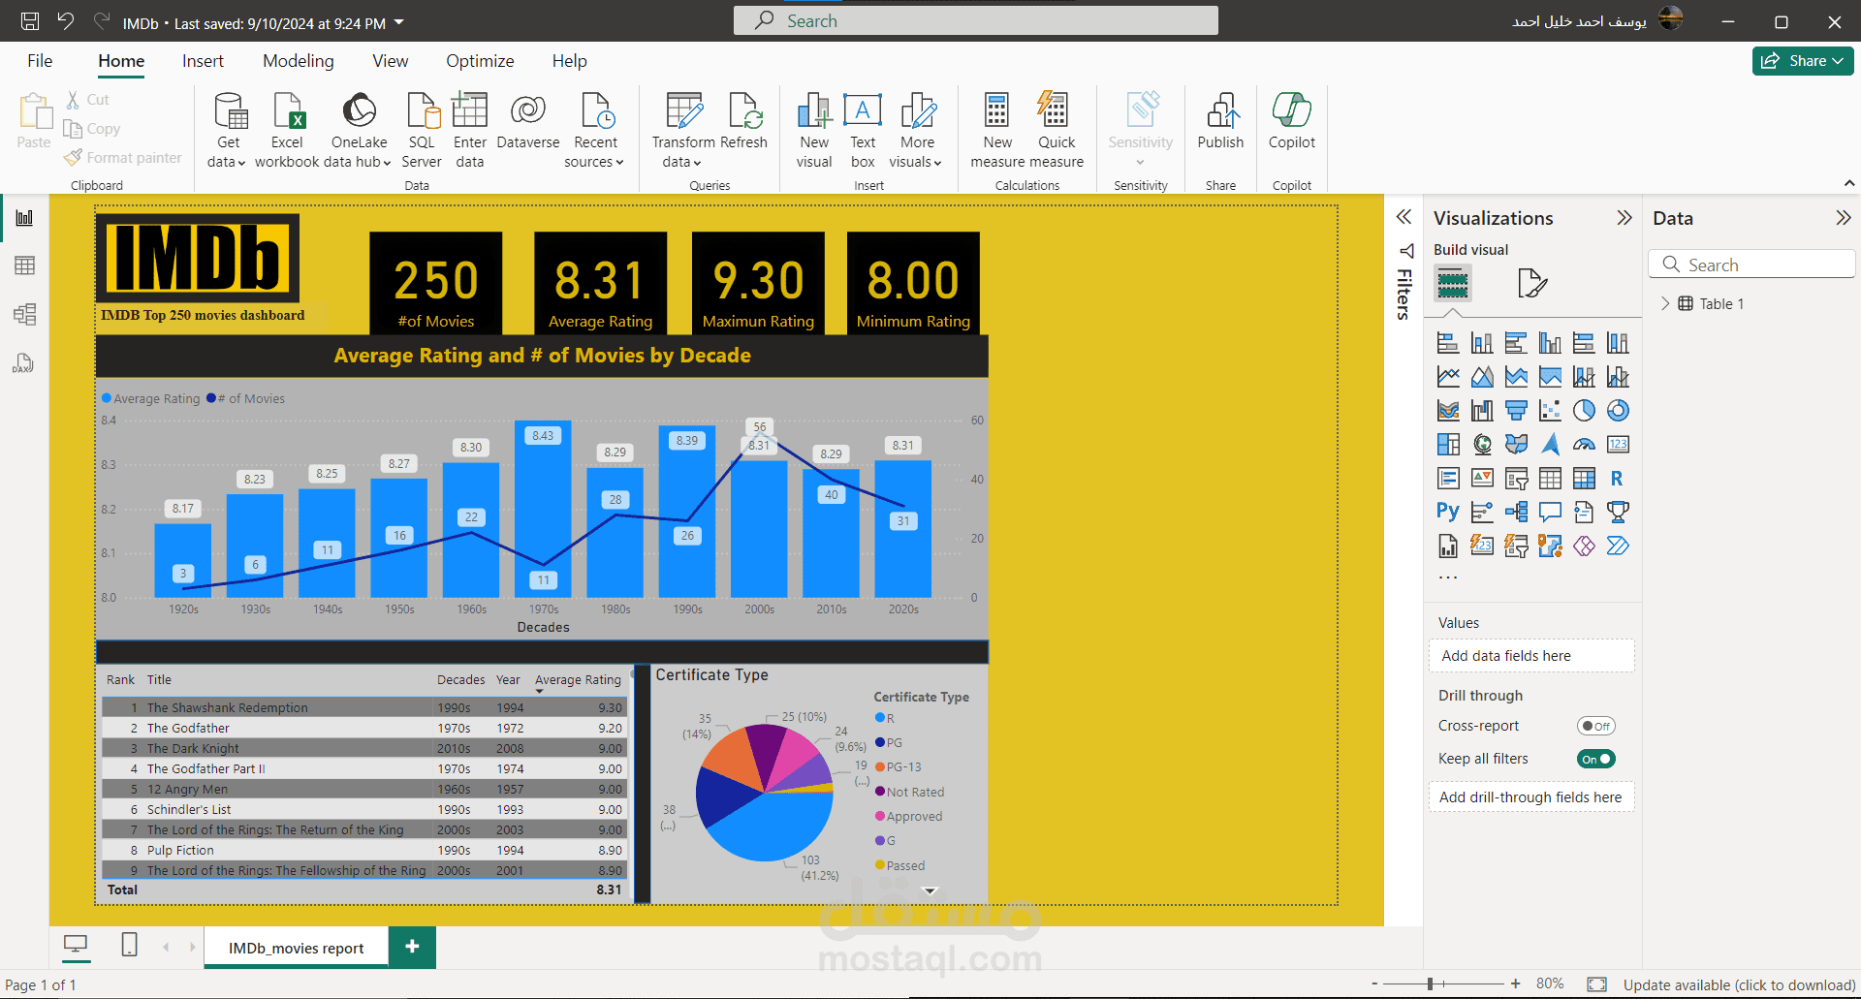Toggle Keep all filters switch
Image resolution: width=1861 pixels, height=999 pixels.
tap(1596, 759)
